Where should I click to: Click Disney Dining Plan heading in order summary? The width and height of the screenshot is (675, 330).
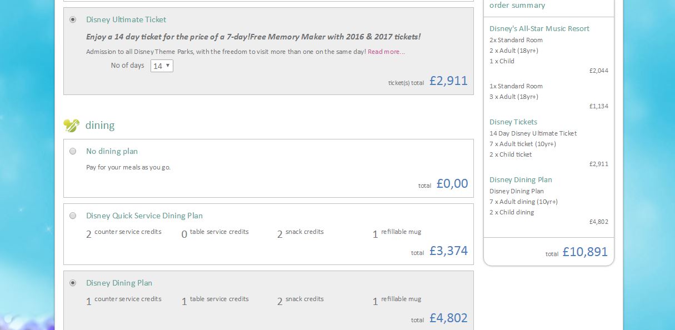point(521,180)
